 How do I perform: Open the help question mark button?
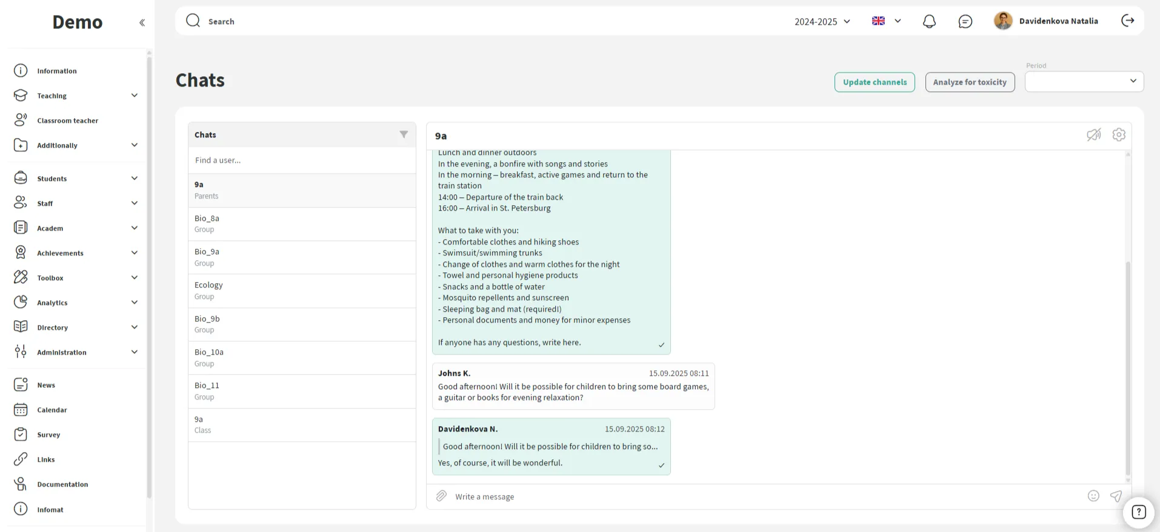1139,512
